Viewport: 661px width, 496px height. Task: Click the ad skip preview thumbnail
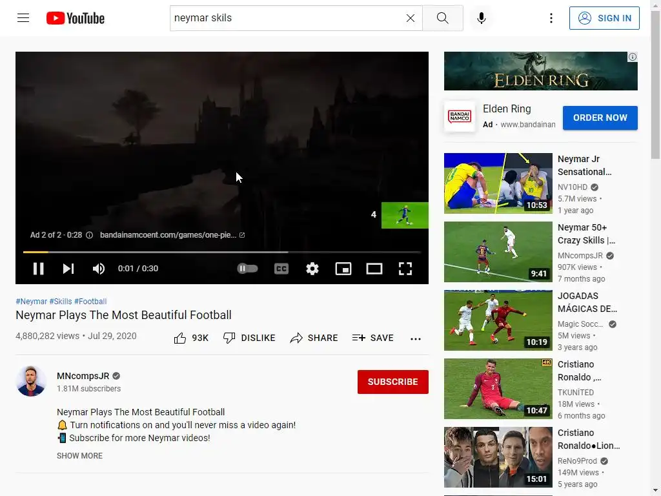tap(405, 216)
